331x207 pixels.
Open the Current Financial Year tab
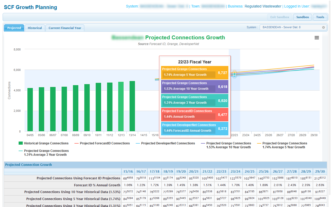(65, 28)
